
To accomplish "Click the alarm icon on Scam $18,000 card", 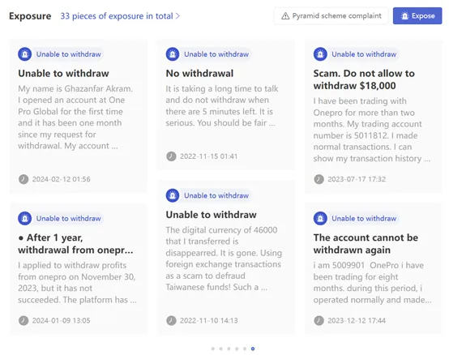I will pos(320,54).
